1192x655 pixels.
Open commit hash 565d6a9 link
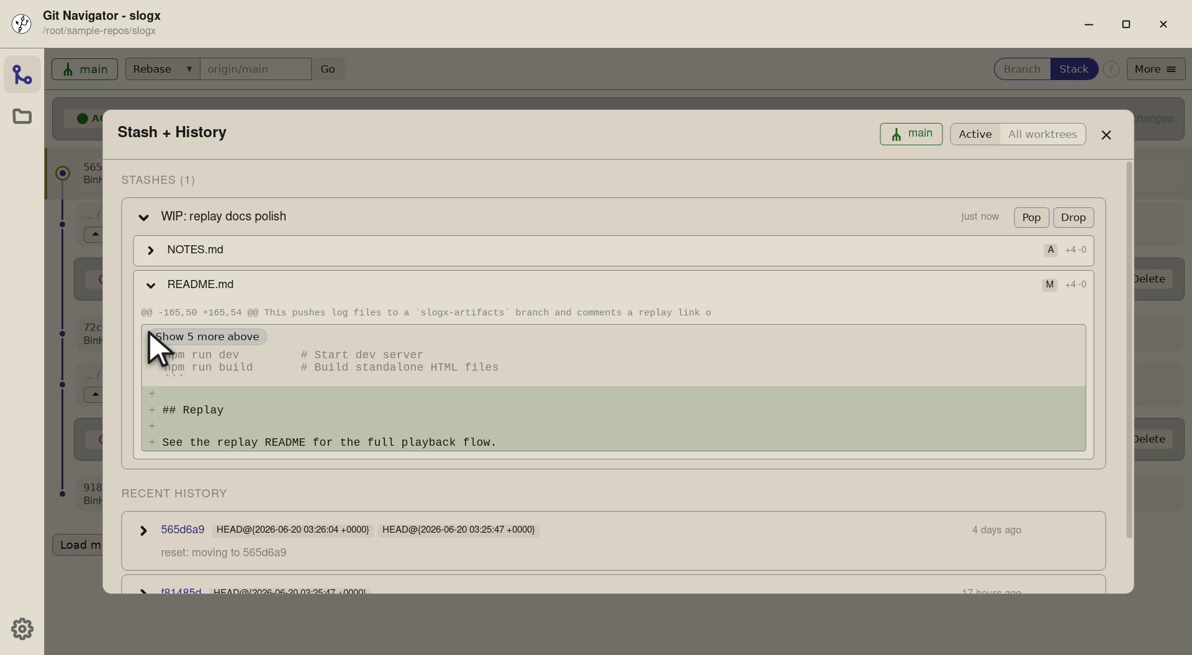pyautogui.click(x=183, y=530)
